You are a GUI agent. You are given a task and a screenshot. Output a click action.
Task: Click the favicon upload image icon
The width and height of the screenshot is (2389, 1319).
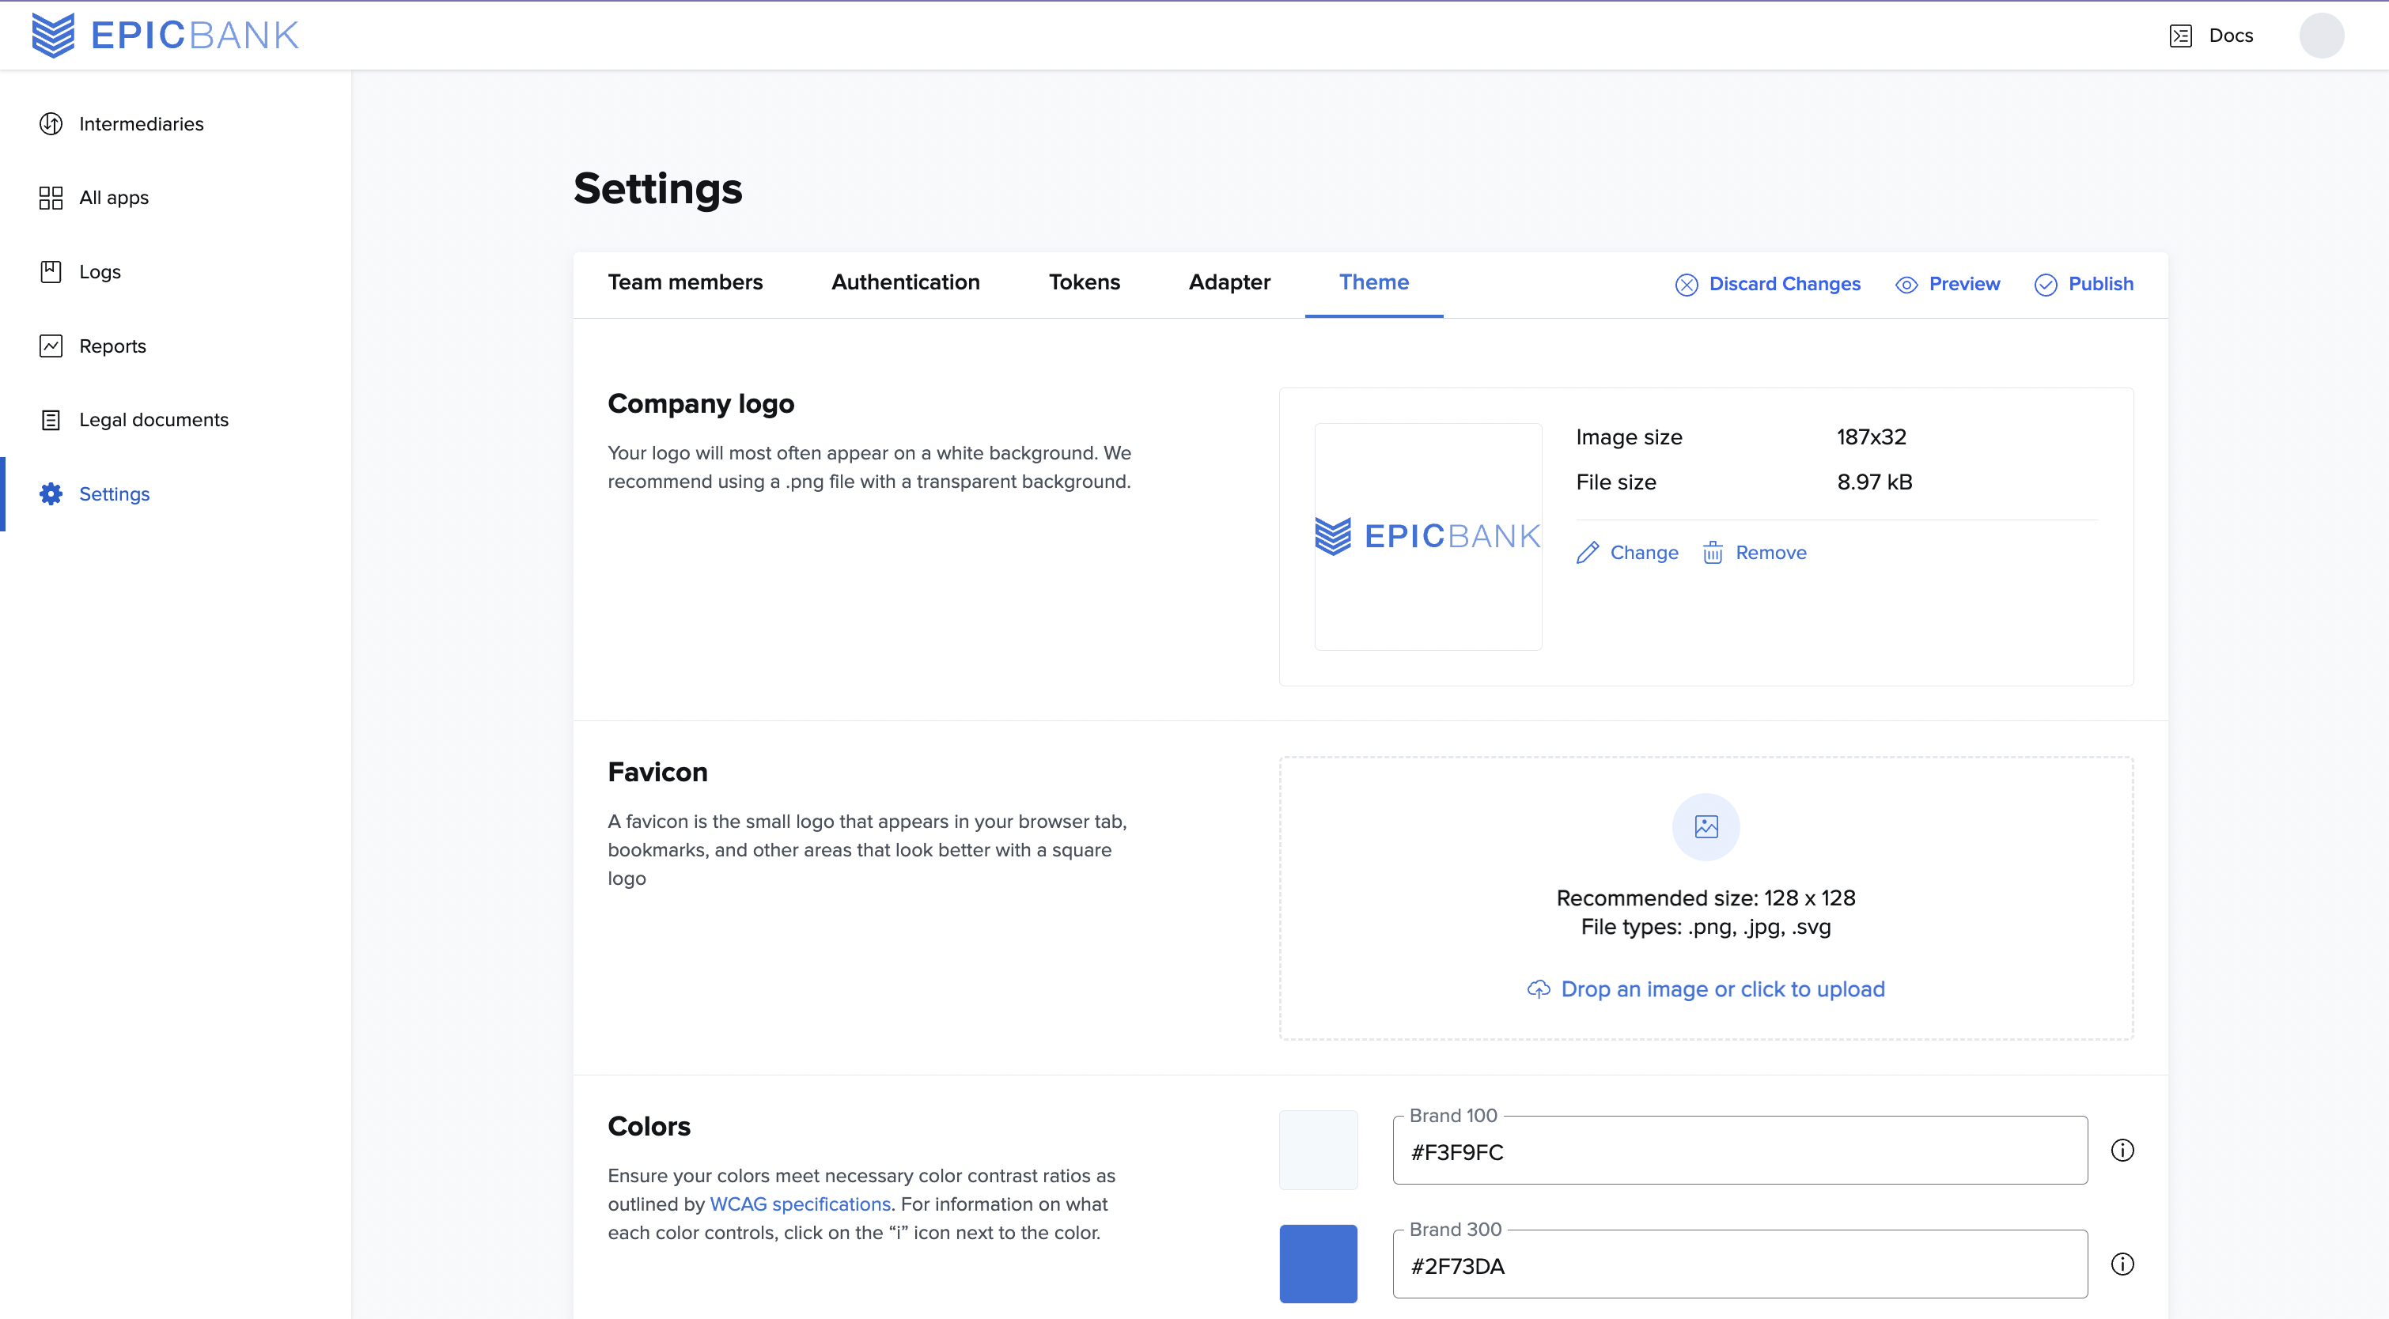pos(1706,826)
